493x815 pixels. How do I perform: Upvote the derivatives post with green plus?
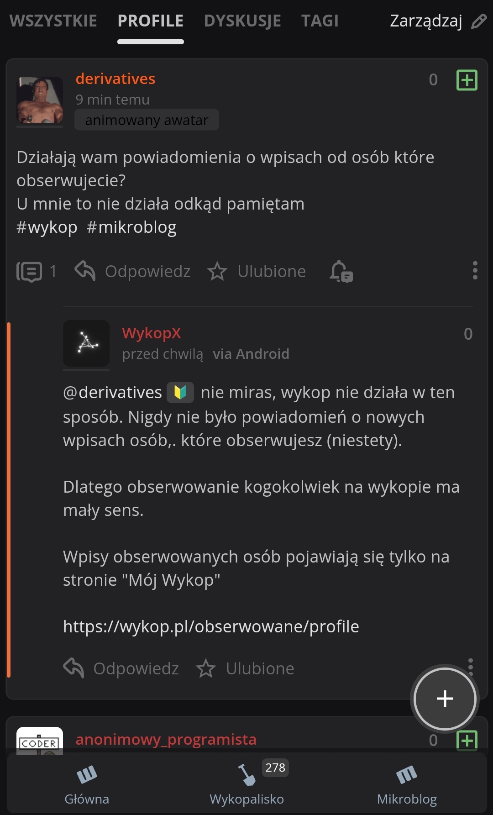467,80
